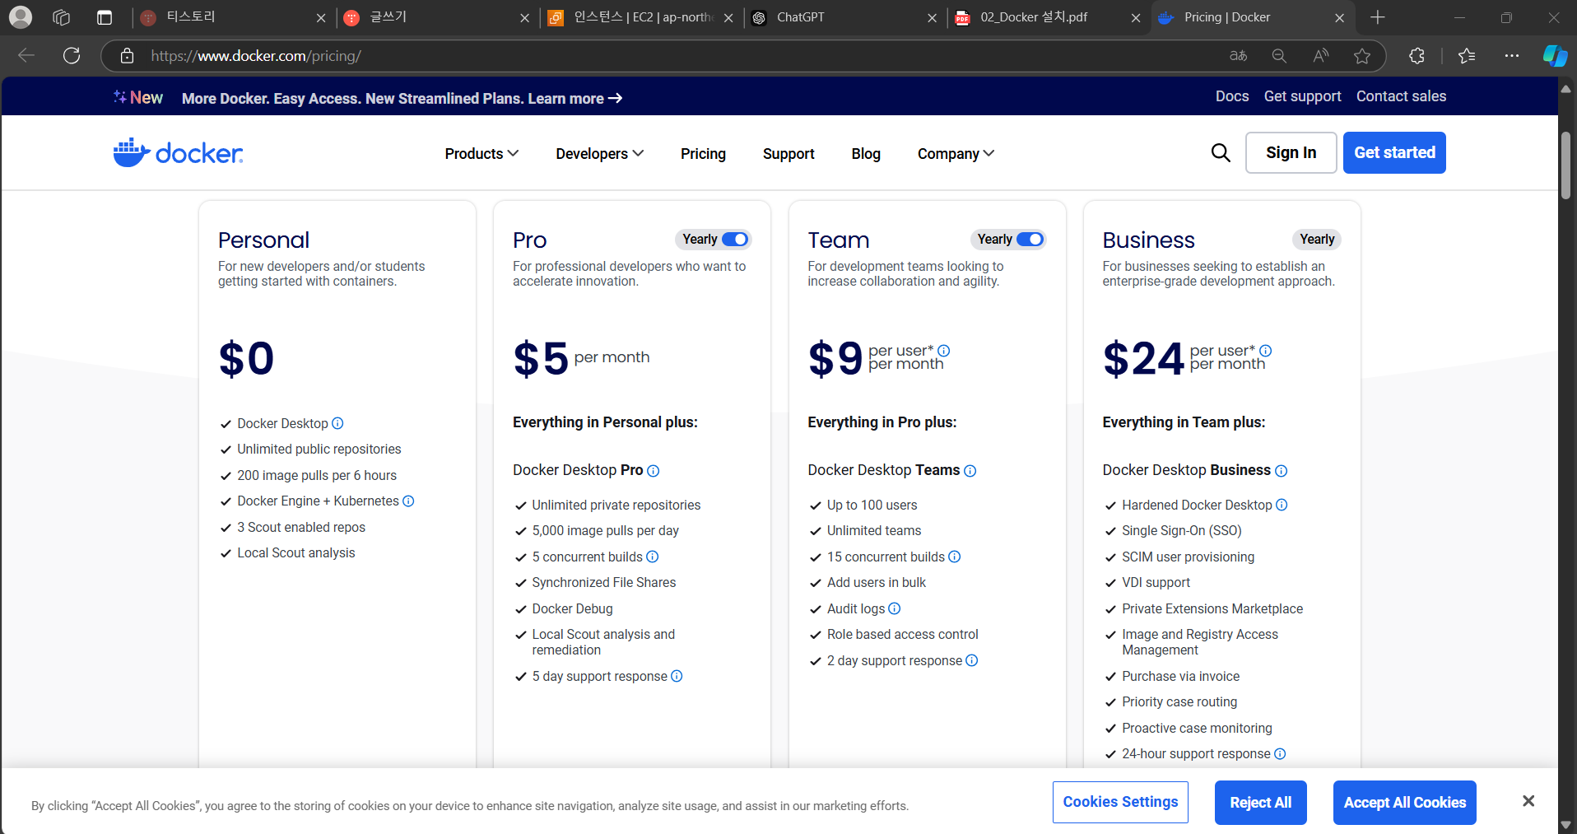Open the Copilot sidebar icon

click(1554, 55)
